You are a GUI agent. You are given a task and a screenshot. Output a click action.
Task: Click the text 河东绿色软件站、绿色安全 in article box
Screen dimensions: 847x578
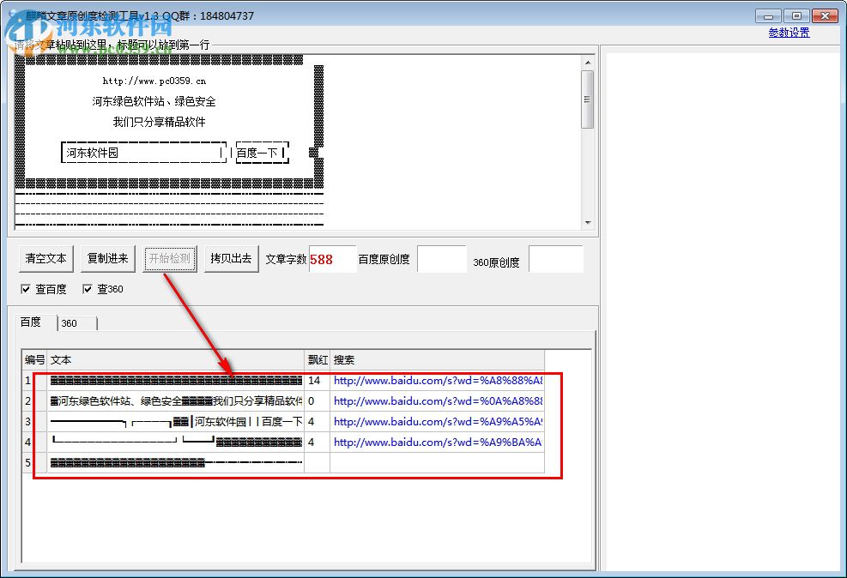coord(154,101)
